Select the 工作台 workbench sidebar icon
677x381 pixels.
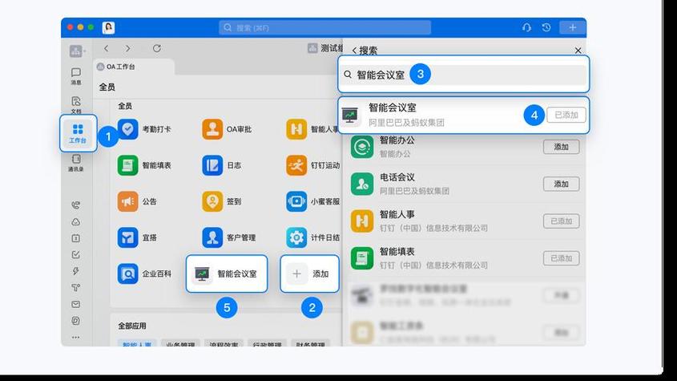(x=78, y=133)
